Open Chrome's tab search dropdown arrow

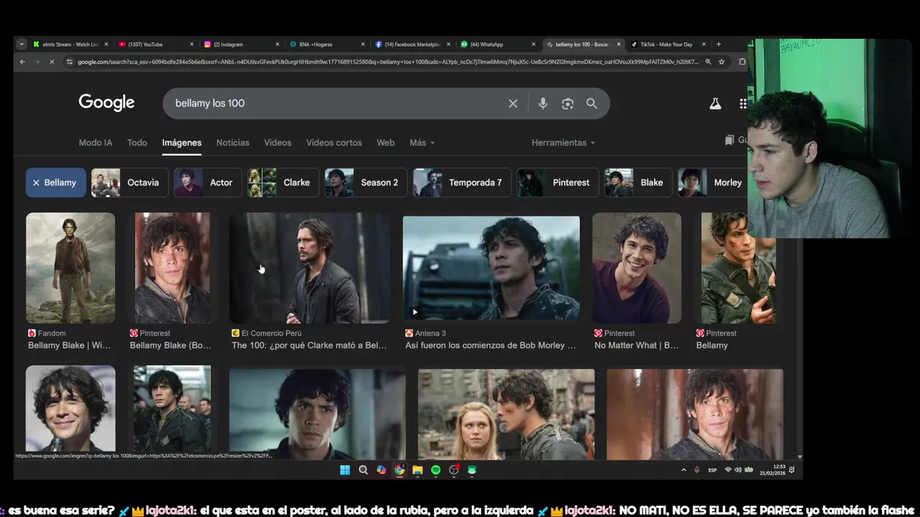[x=22, y=45]
